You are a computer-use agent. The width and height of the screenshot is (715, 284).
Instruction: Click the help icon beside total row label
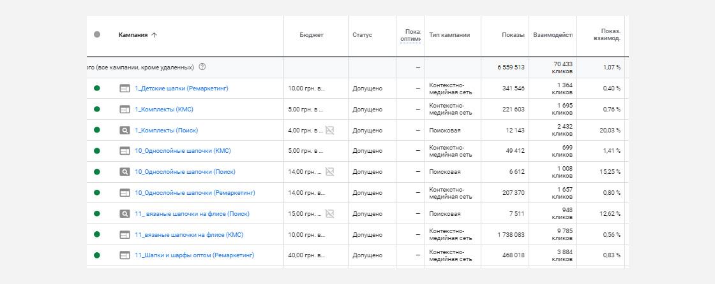pyautogui.click(x=202, y=67)
